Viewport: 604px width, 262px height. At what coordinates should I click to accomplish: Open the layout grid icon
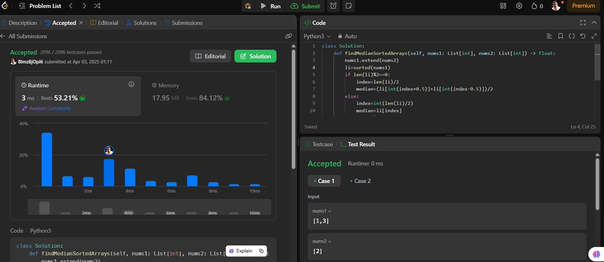pos(503,6)
